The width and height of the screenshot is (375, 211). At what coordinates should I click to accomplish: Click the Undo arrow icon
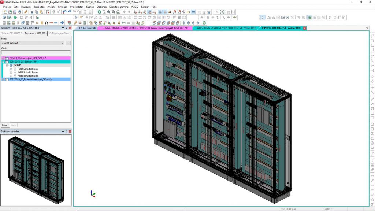(x=64, y=11)
